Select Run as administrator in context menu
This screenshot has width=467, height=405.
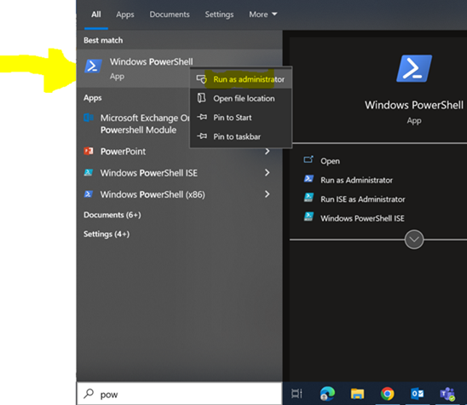(x=240, y=79)
